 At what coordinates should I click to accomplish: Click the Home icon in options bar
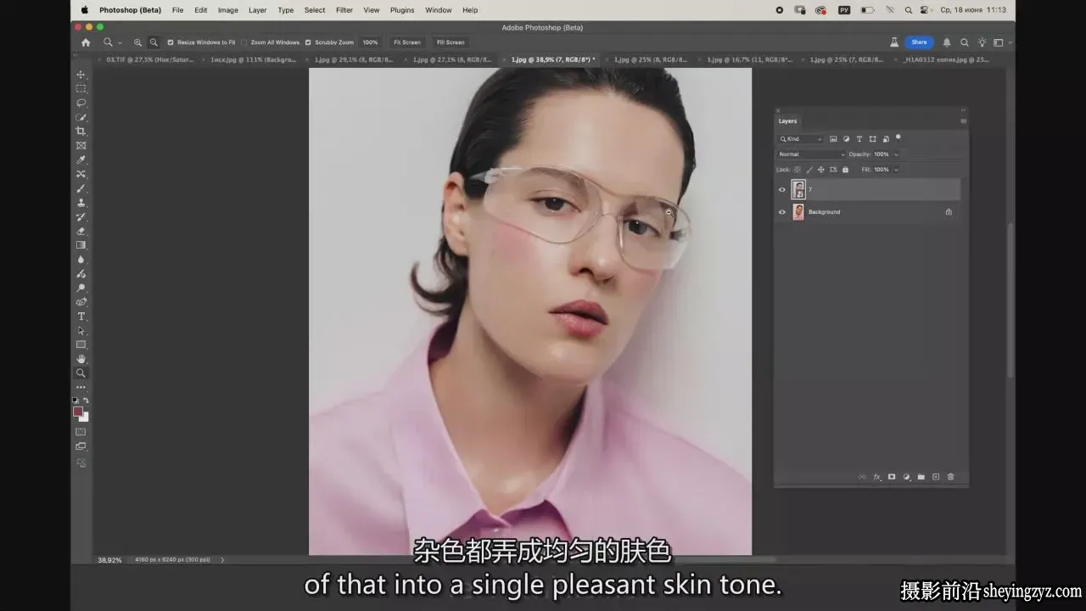point(86,42)
